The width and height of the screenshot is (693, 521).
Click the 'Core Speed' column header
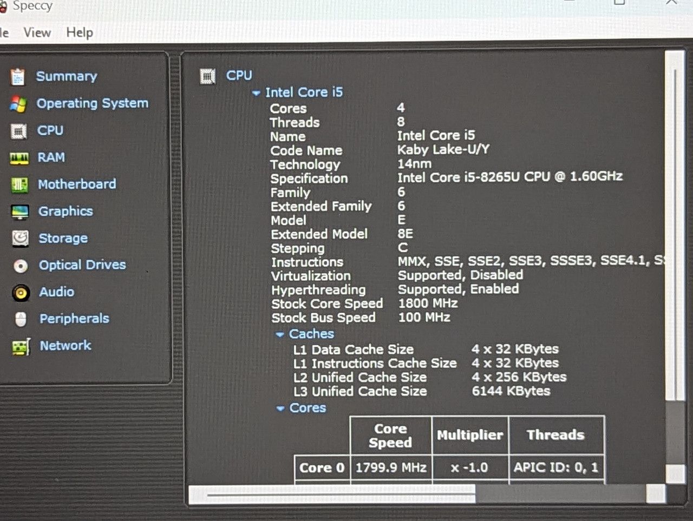pos(390,436)
